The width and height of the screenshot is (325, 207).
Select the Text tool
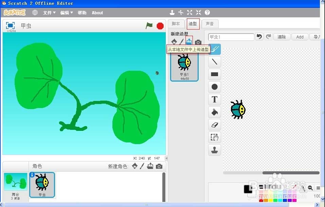pyautogui.click(x=215, y=99)
